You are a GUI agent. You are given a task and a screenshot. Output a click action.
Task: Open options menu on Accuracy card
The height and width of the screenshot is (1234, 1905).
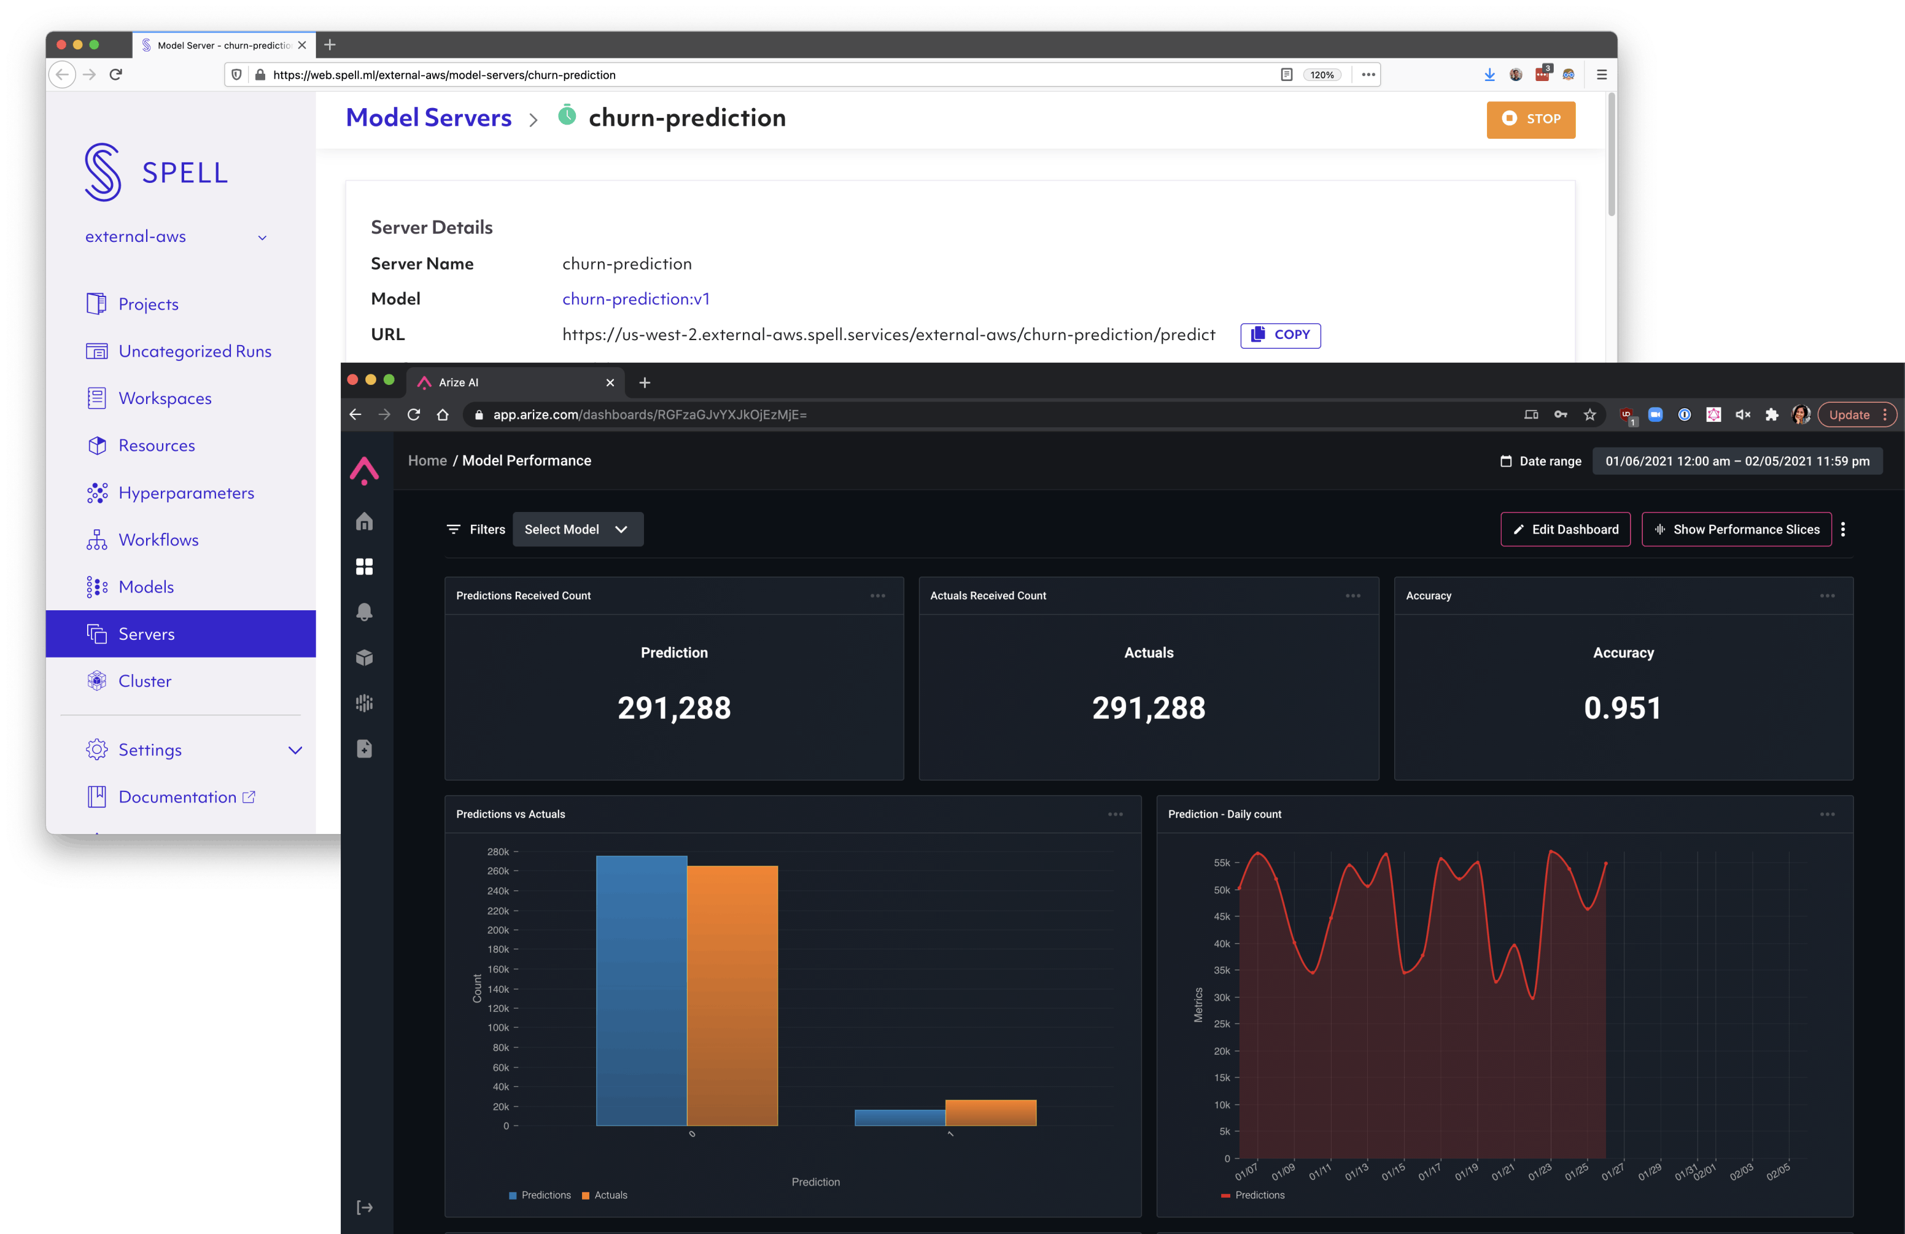(x=1828, y=596)
